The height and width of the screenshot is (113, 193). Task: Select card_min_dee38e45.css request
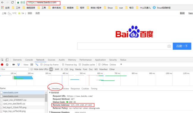click(22, 104)
